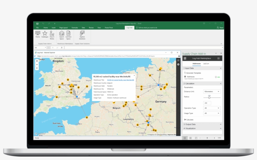This screenshot has height=160, width=257.
Task: Close the warehouse info popup
Action: (134, 75)
